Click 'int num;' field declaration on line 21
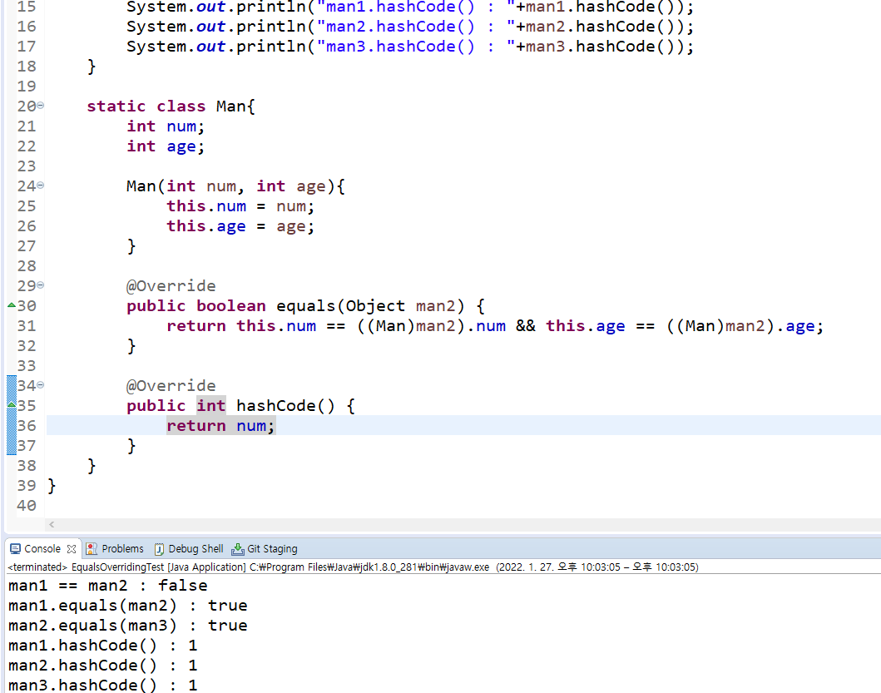The width and height of the screenshot is (881, 693). point(166,126)
